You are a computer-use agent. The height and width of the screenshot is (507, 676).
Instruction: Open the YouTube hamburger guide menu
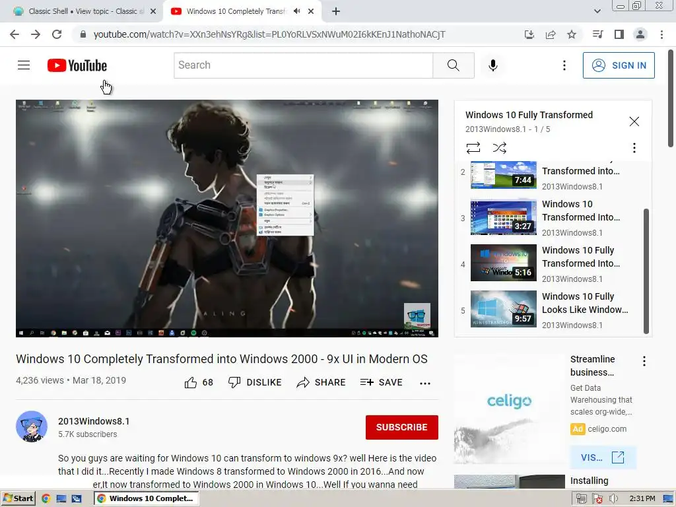tap(24, 65)
